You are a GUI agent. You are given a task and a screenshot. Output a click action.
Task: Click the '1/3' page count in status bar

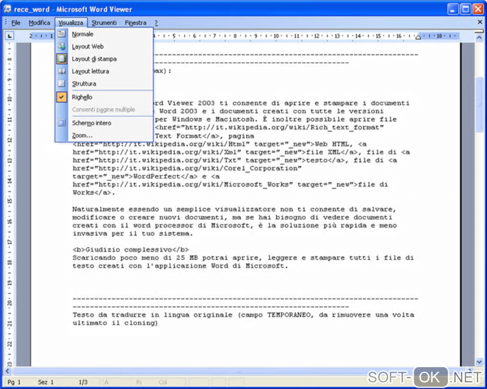[x=83, y=382]
